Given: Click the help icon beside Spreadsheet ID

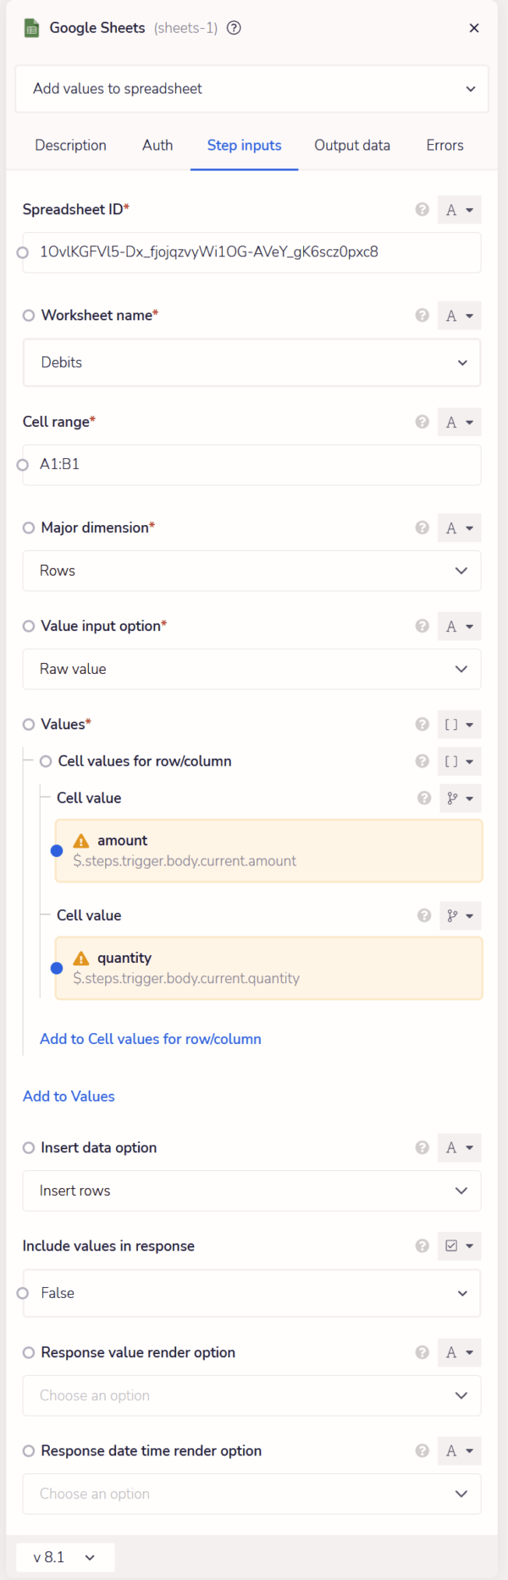Looking at the screenshot, I should tap(422, 209).
